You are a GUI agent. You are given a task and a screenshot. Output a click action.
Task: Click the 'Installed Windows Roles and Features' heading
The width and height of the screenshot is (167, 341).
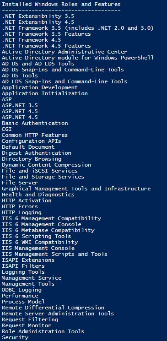pyautogui.click(x=61, y=4)
